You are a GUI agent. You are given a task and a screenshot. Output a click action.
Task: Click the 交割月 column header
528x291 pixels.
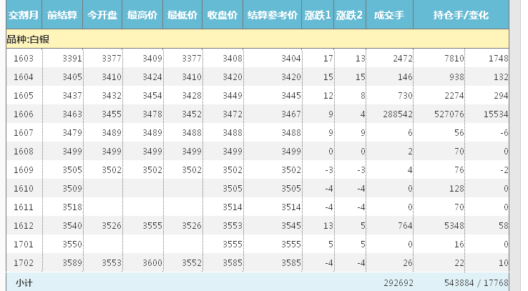pyautogui.click(x=24, y=15)
